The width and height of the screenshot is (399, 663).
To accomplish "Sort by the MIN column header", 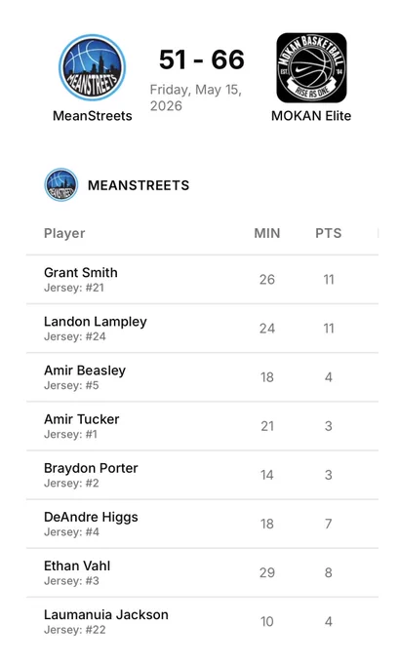I will point(267,233).
